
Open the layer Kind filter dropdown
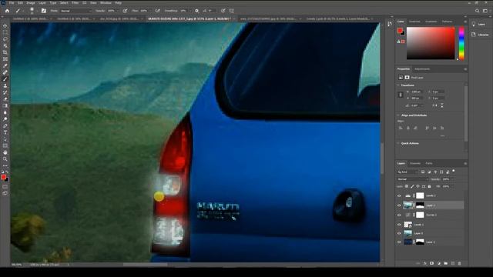pyautogui.click(x=407, y=172)
